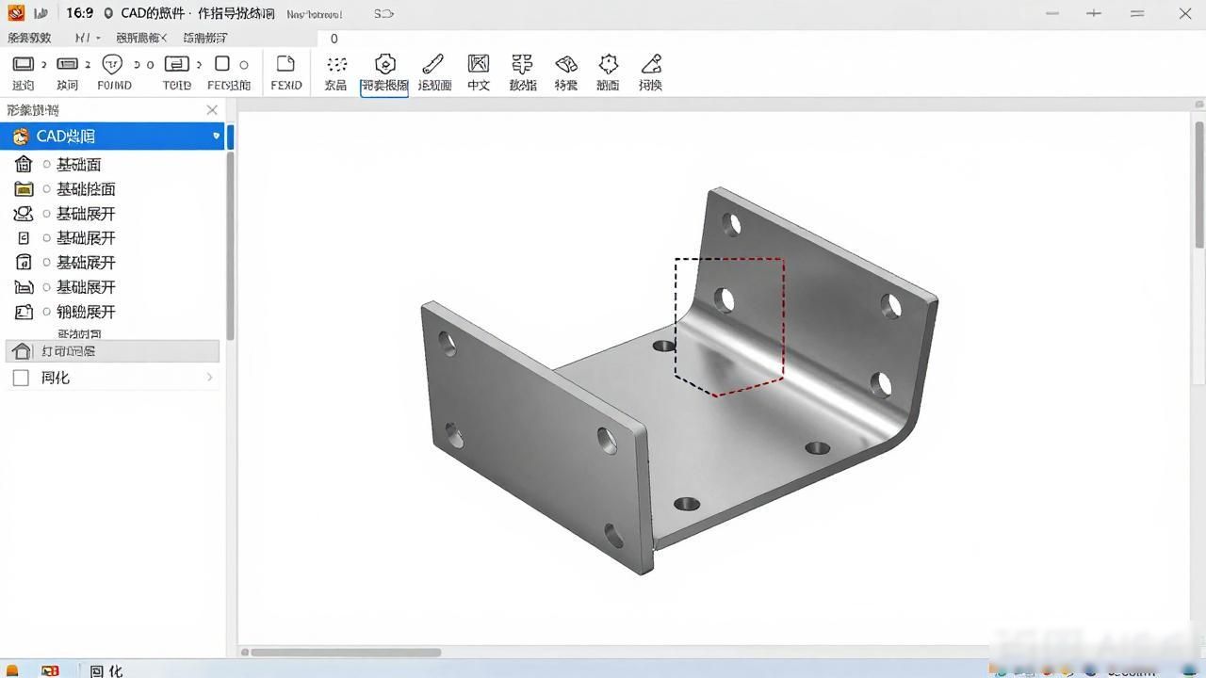Expand the 同化 row chevron
Viewport: 1206px width, 678px height.
pos(209,378)
